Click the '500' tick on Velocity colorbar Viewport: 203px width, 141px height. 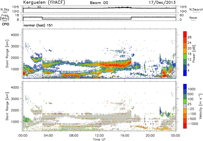[191, 94]
